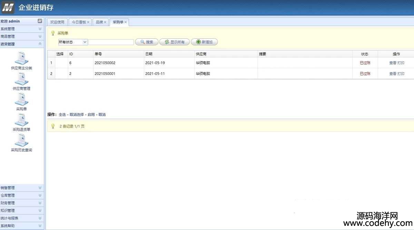Click the ID column header
The image size is (414, 230).
click(80, 54)
